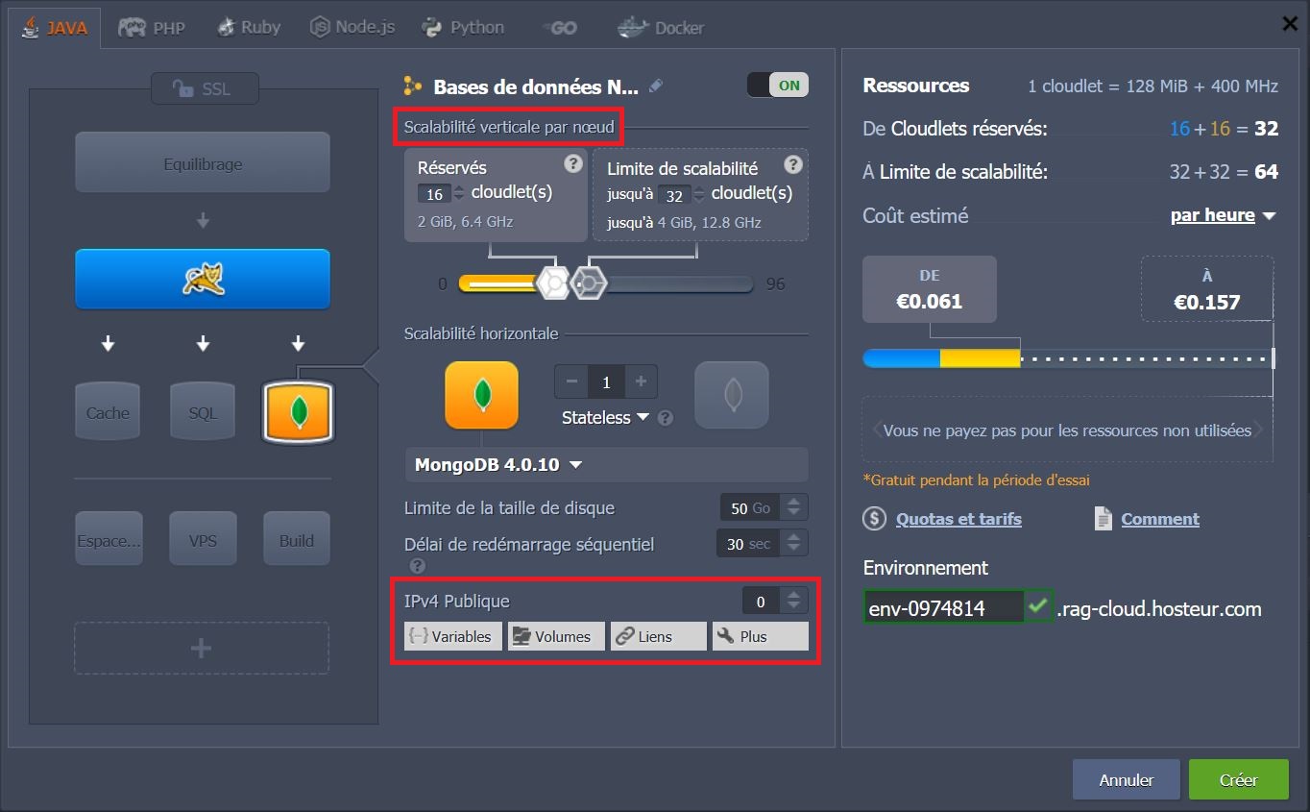
Task: Switch to the PHP tab
Action: click(152, 27)
